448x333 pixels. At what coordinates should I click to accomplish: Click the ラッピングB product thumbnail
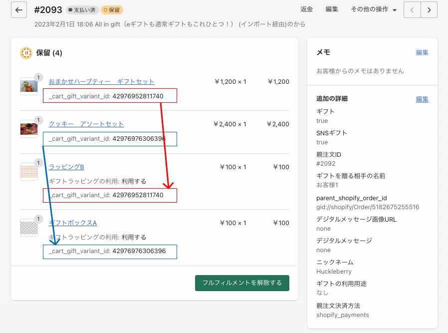point(28,171)
